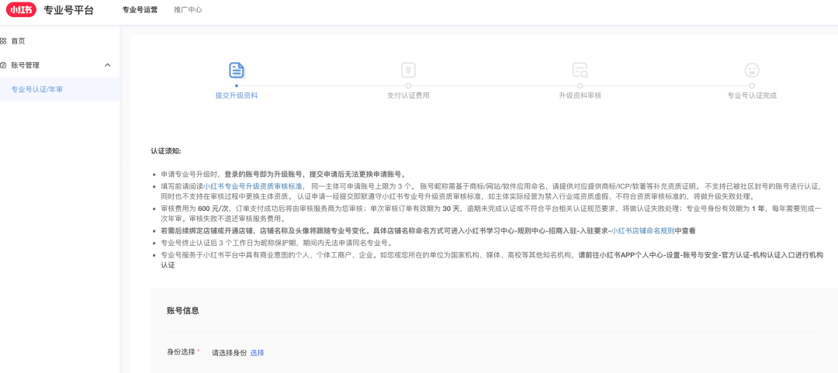Click progress dot under 升级资料审核 icon
838x373 pixels.
point(580,85)
